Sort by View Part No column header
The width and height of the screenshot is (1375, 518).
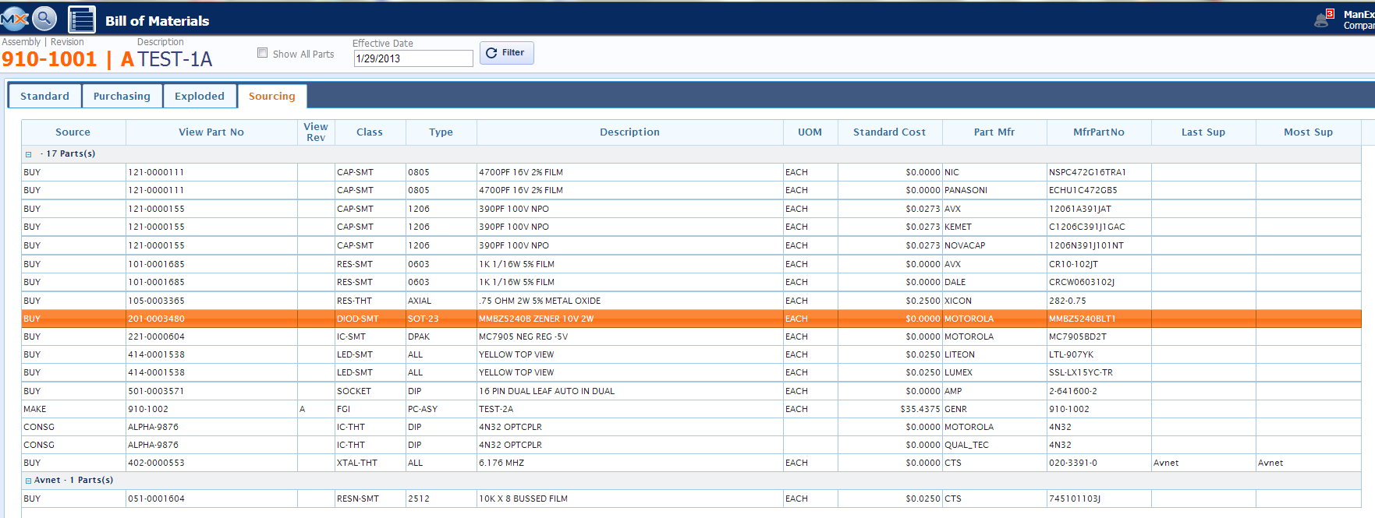[211, 132]
